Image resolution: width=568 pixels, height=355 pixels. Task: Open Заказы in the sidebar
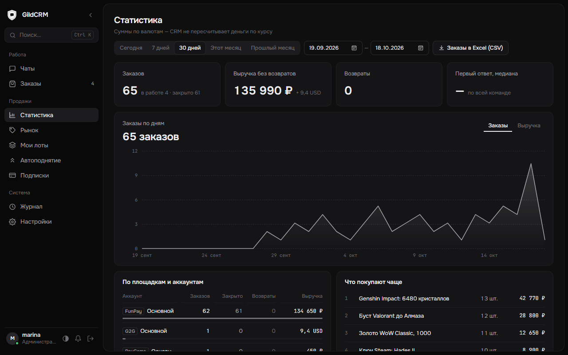(51, 84)
